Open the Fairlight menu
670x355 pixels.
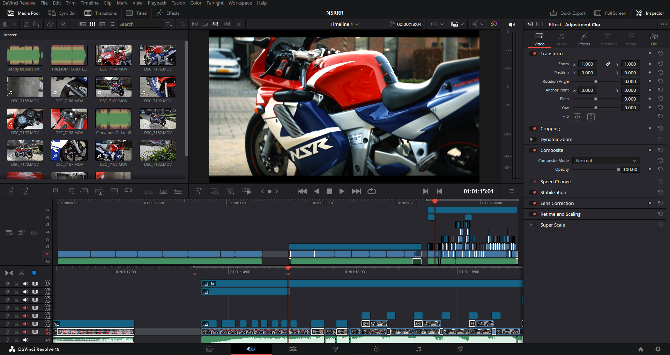click(215, 3)
